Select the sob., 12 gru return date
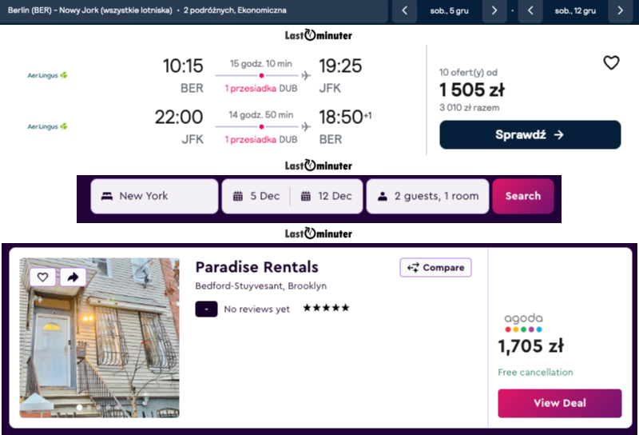This screenshot has width=639, height=435. click(575, 10)
